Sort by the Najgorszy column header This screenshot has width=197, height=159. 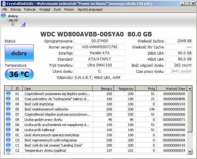tap(125, 89)
